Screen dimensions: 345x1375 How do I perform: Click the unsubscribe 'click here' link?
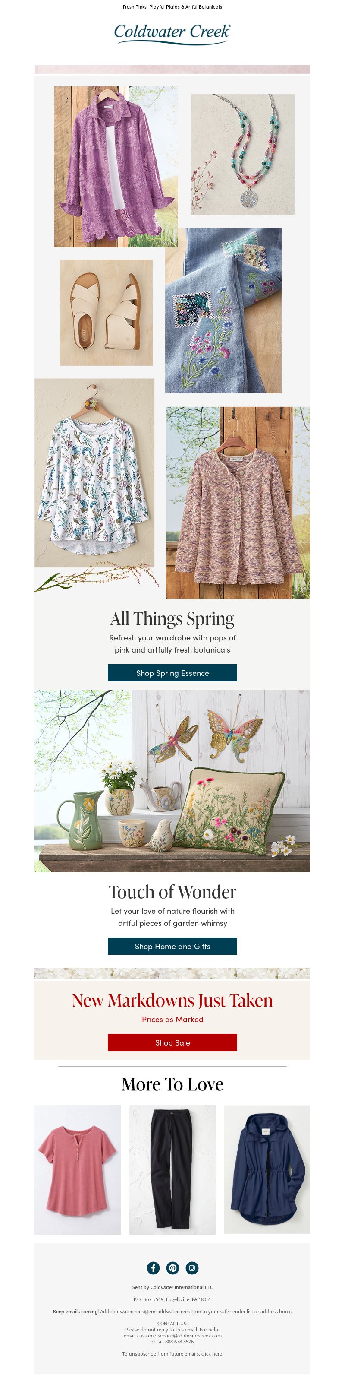pyautogui.click(x=211, y=1354)
